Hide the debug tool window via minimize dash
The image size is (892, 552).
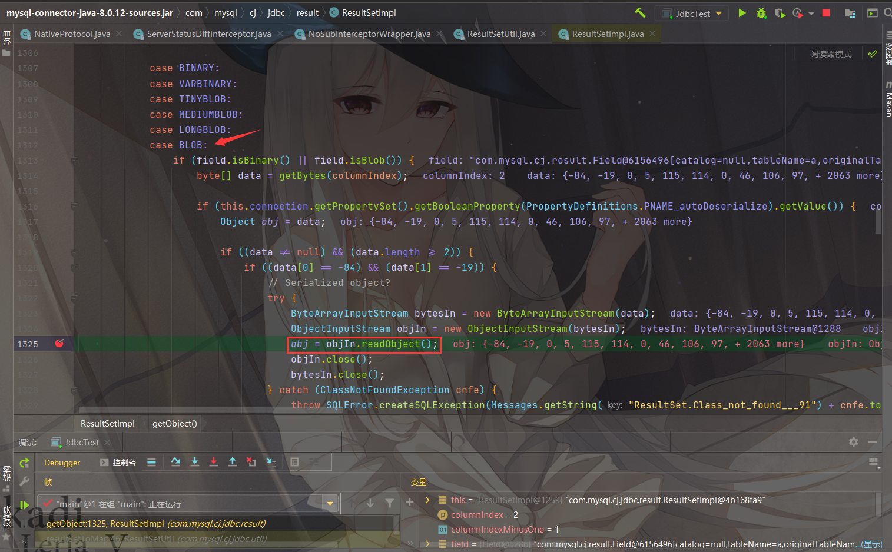pyautogui.click(x=873, y=441)
